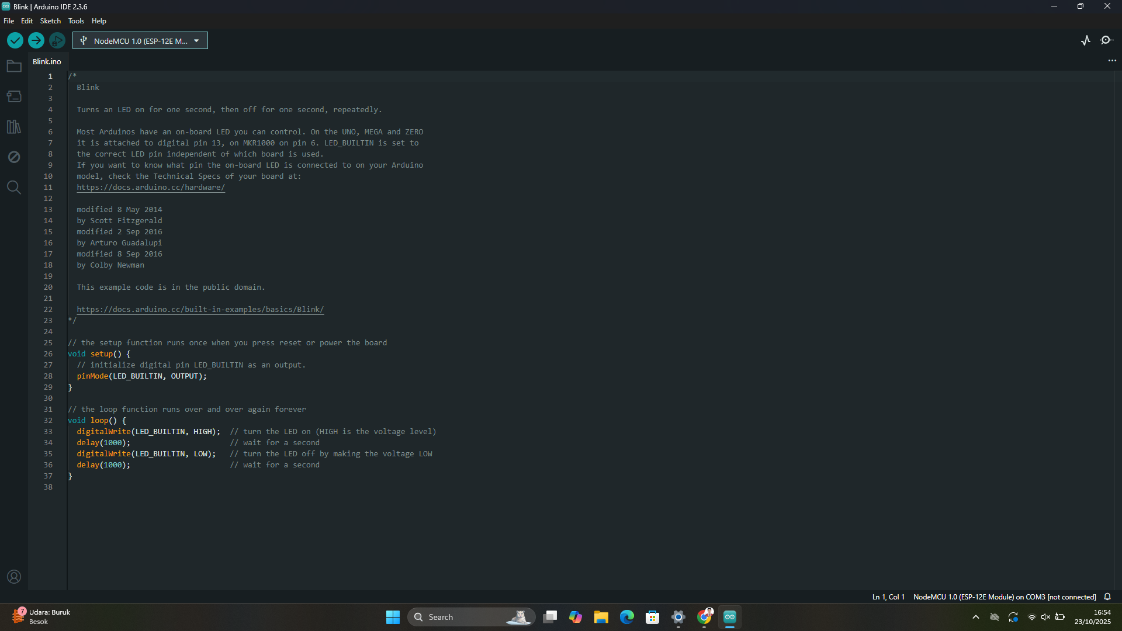Click the 'the loop function runs over' comment
Image resolution: width=1122 pixels, height=631 pixels.
187,410
